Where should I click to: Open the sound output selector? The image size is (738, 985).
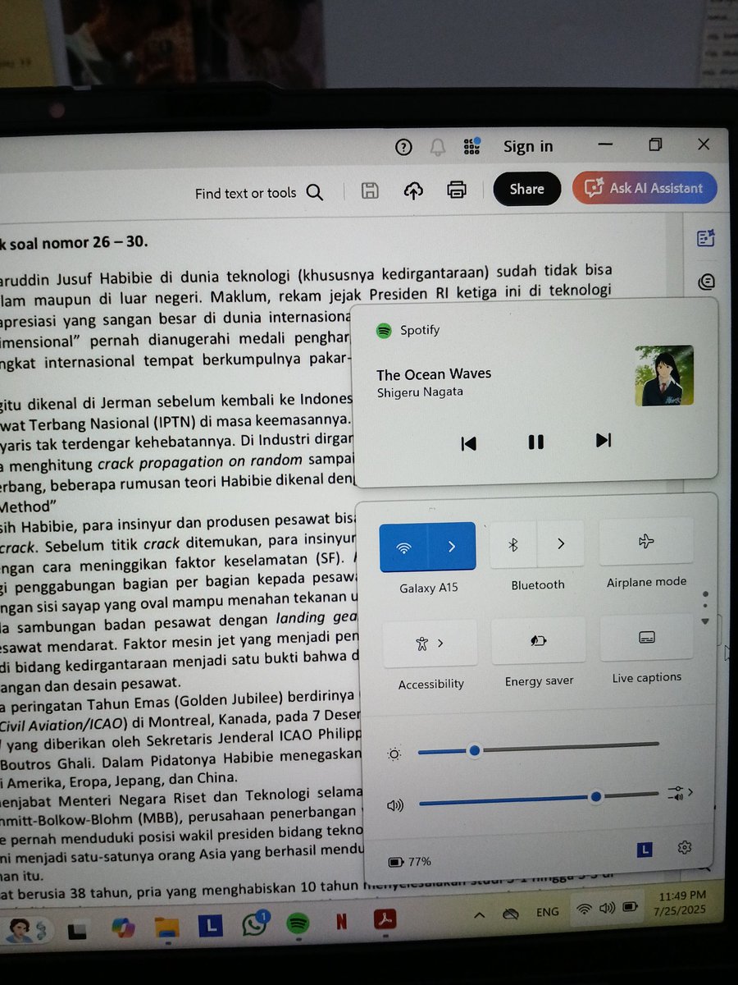pyautogui.click(x=680, y=793)
